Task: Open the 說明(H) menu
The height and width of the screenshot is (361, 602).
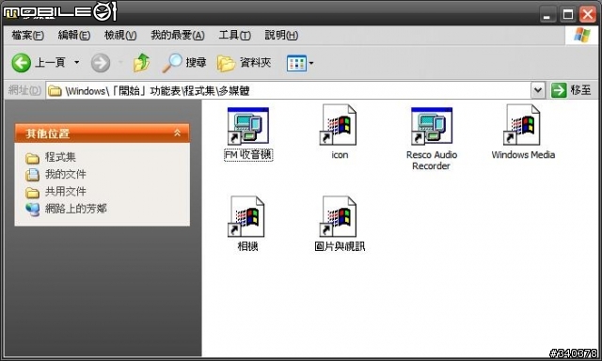Action: pos(281,36)
